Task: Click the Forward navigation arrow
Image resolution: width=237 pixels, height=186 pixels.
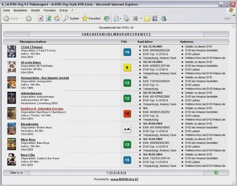Action: tap(29, 19)
